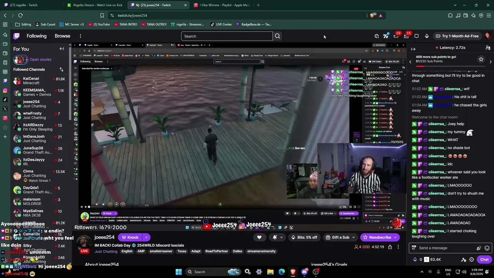This screenshot has width=494, height=278.
Task: Open Twitch whispers icon in top bar
Action: pyautogui.click(x=416, y=36)
